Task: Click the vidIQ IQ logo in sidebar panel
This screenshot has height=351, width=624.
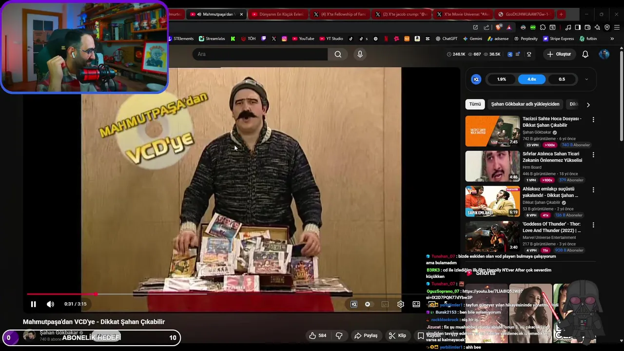Action: (x=476, y=79)
